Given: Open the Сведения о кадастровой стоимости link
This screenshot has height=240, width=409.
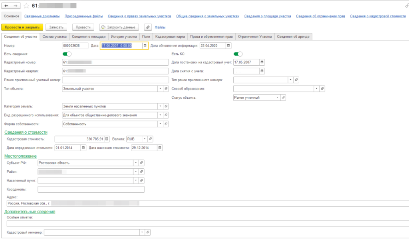Looking at the screenshot, I should [377, 16].
